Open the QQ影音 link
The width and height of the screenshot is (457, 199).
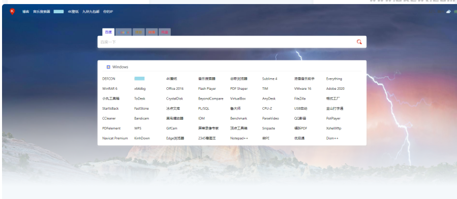[300, 118]
